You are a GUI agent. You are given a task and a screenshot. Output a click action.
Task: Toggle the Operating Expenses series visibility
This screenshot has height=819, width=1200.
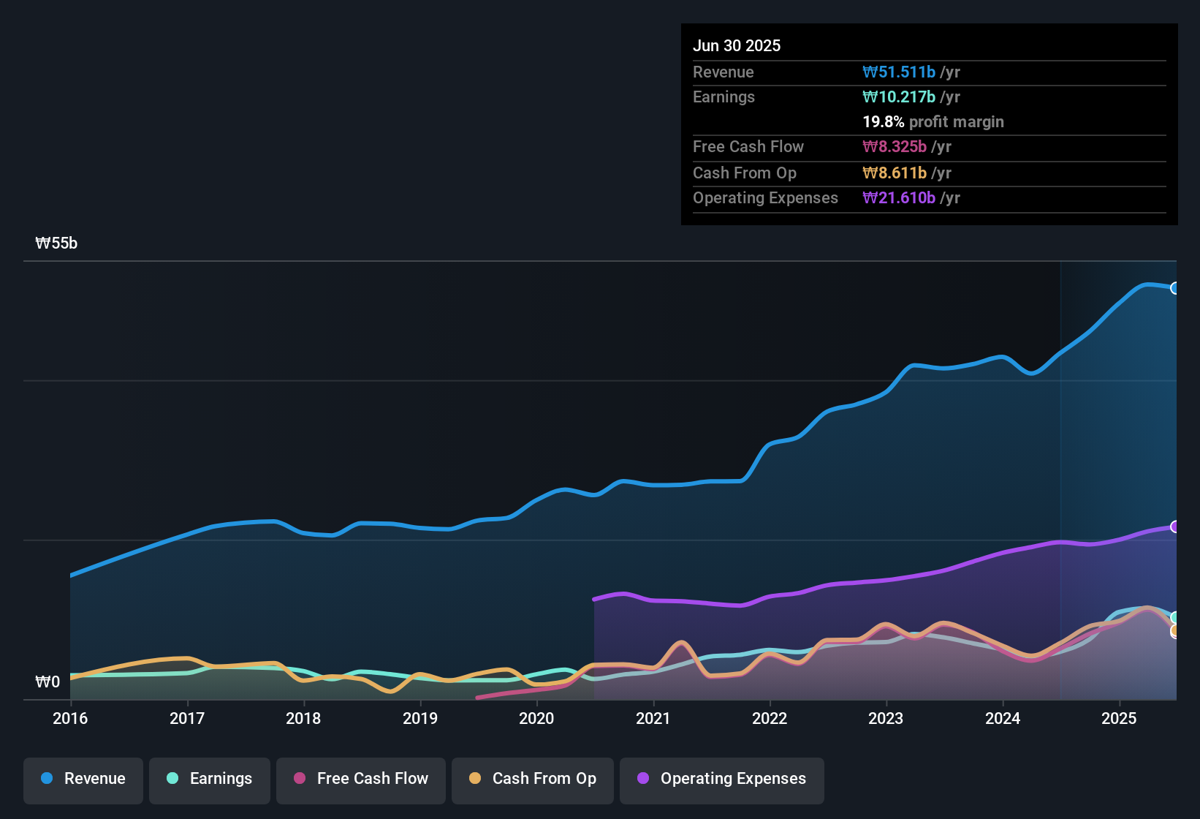point(721,779)
